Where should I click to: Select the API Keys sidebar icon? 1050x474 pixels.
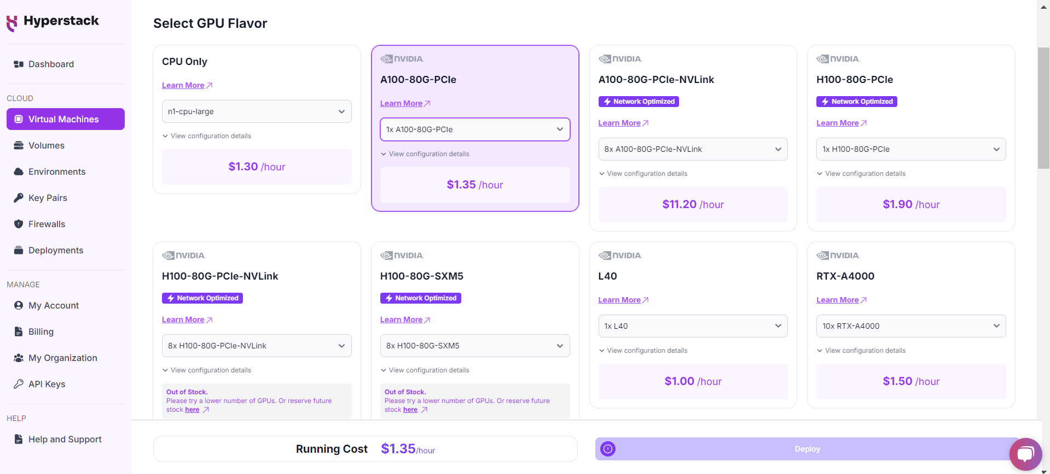pyautogui.click(x=18, y=384)
